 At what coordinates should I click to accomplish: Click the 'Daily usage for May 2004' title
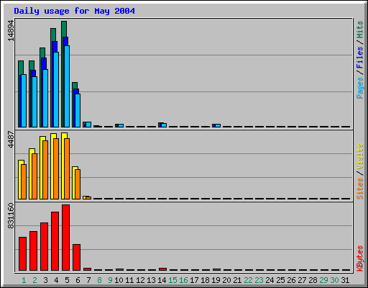pyautogui.click(x=74, y=11)
